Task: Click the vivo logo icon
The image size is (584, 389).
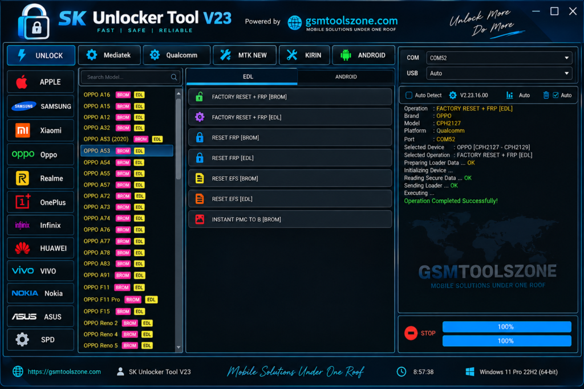Action: pos(23,271)
